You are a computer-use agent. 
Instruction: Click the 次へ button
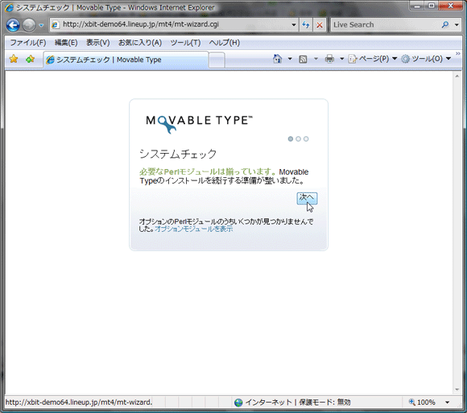pyautogui.click(x=307, y=198)
